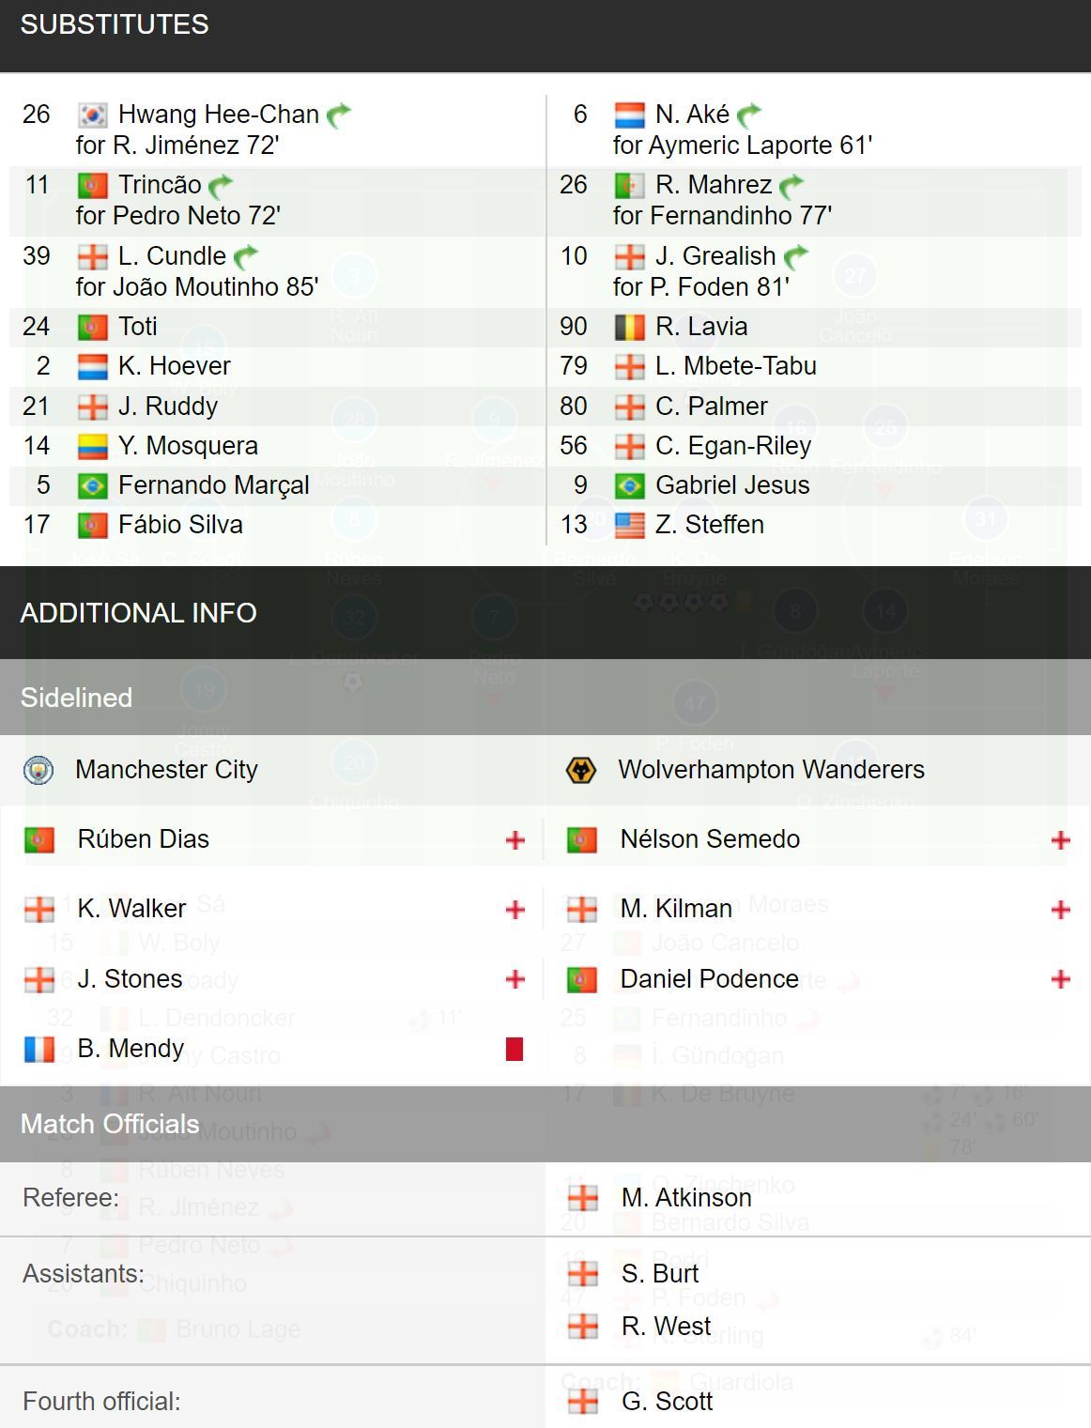Open Fábio Silva substitute entry
Image resolution: width=1091 pixels, height=1428 pixels.
tap(180, 525)
